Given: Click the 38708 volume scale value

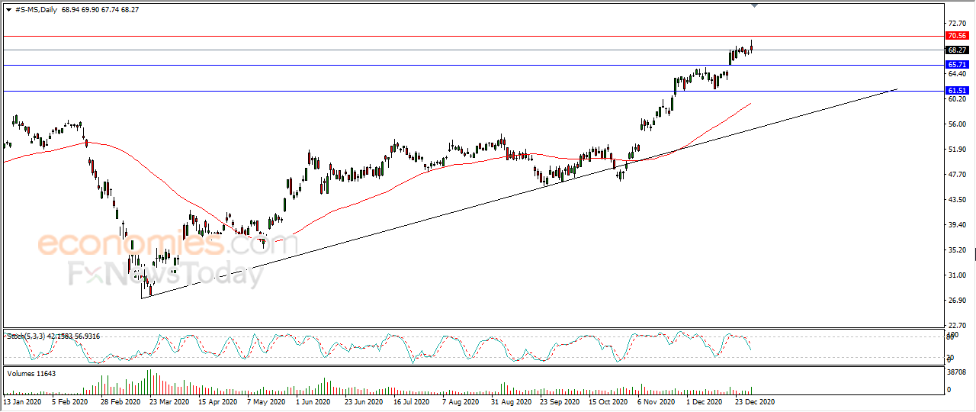Looking at the screenshot, I should [x=958, y=372].
